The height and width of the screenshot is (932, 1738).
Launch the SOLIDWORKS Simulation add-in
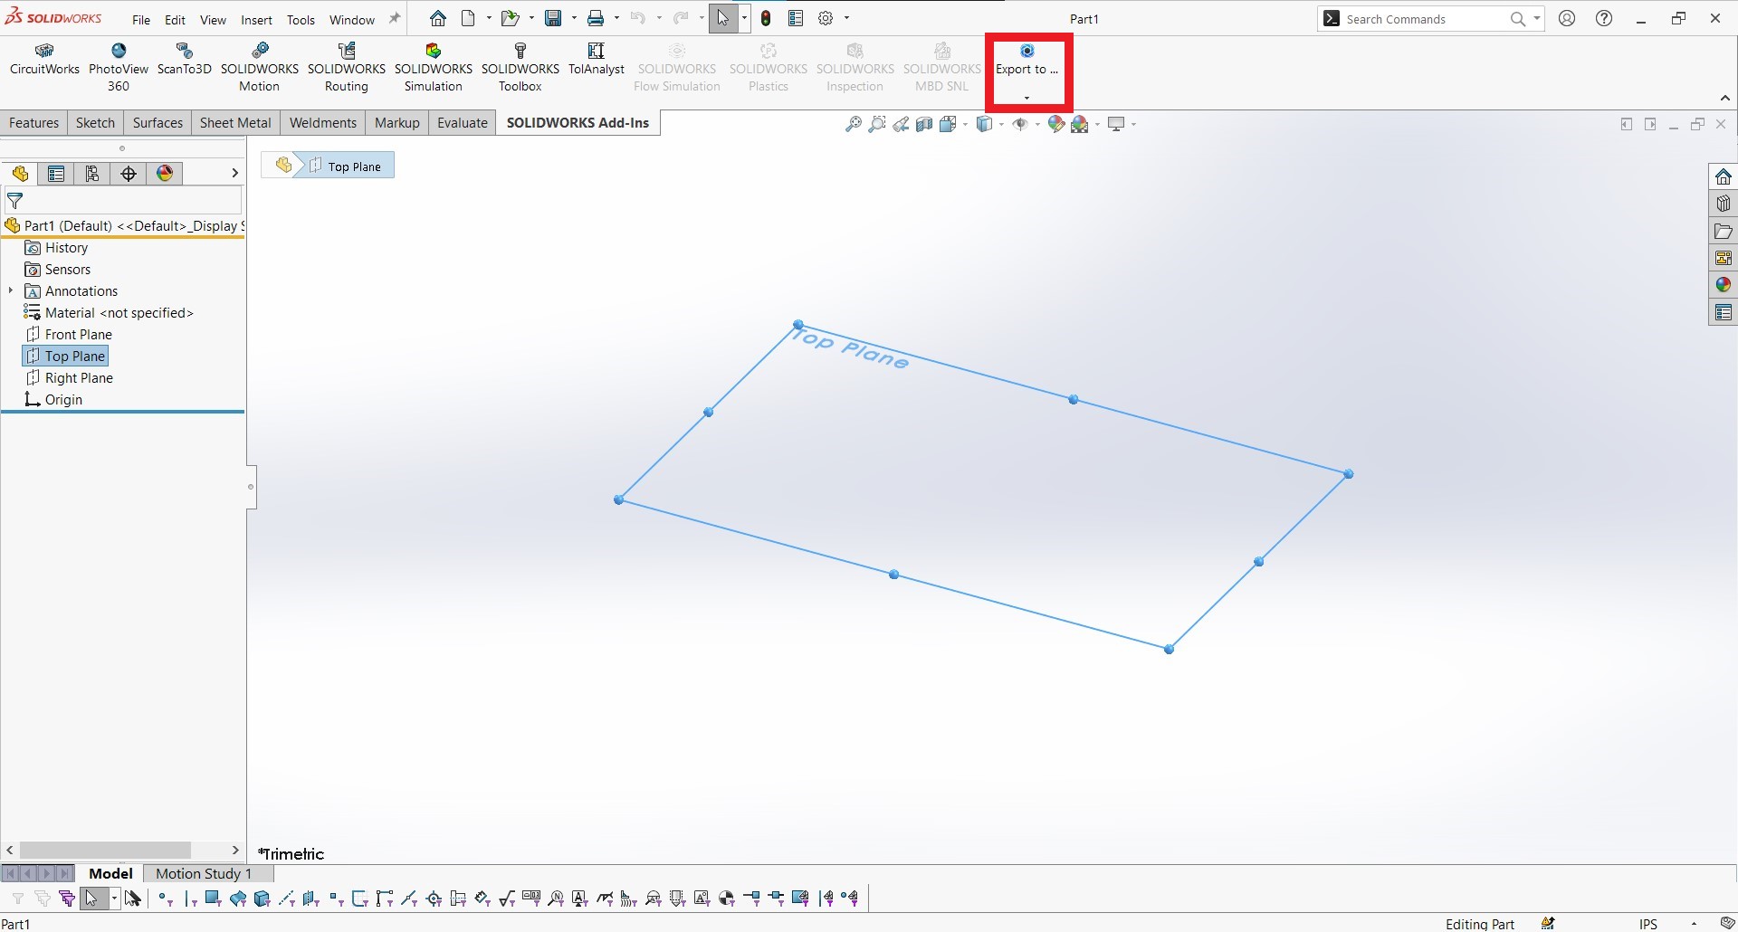pos(434,68)
